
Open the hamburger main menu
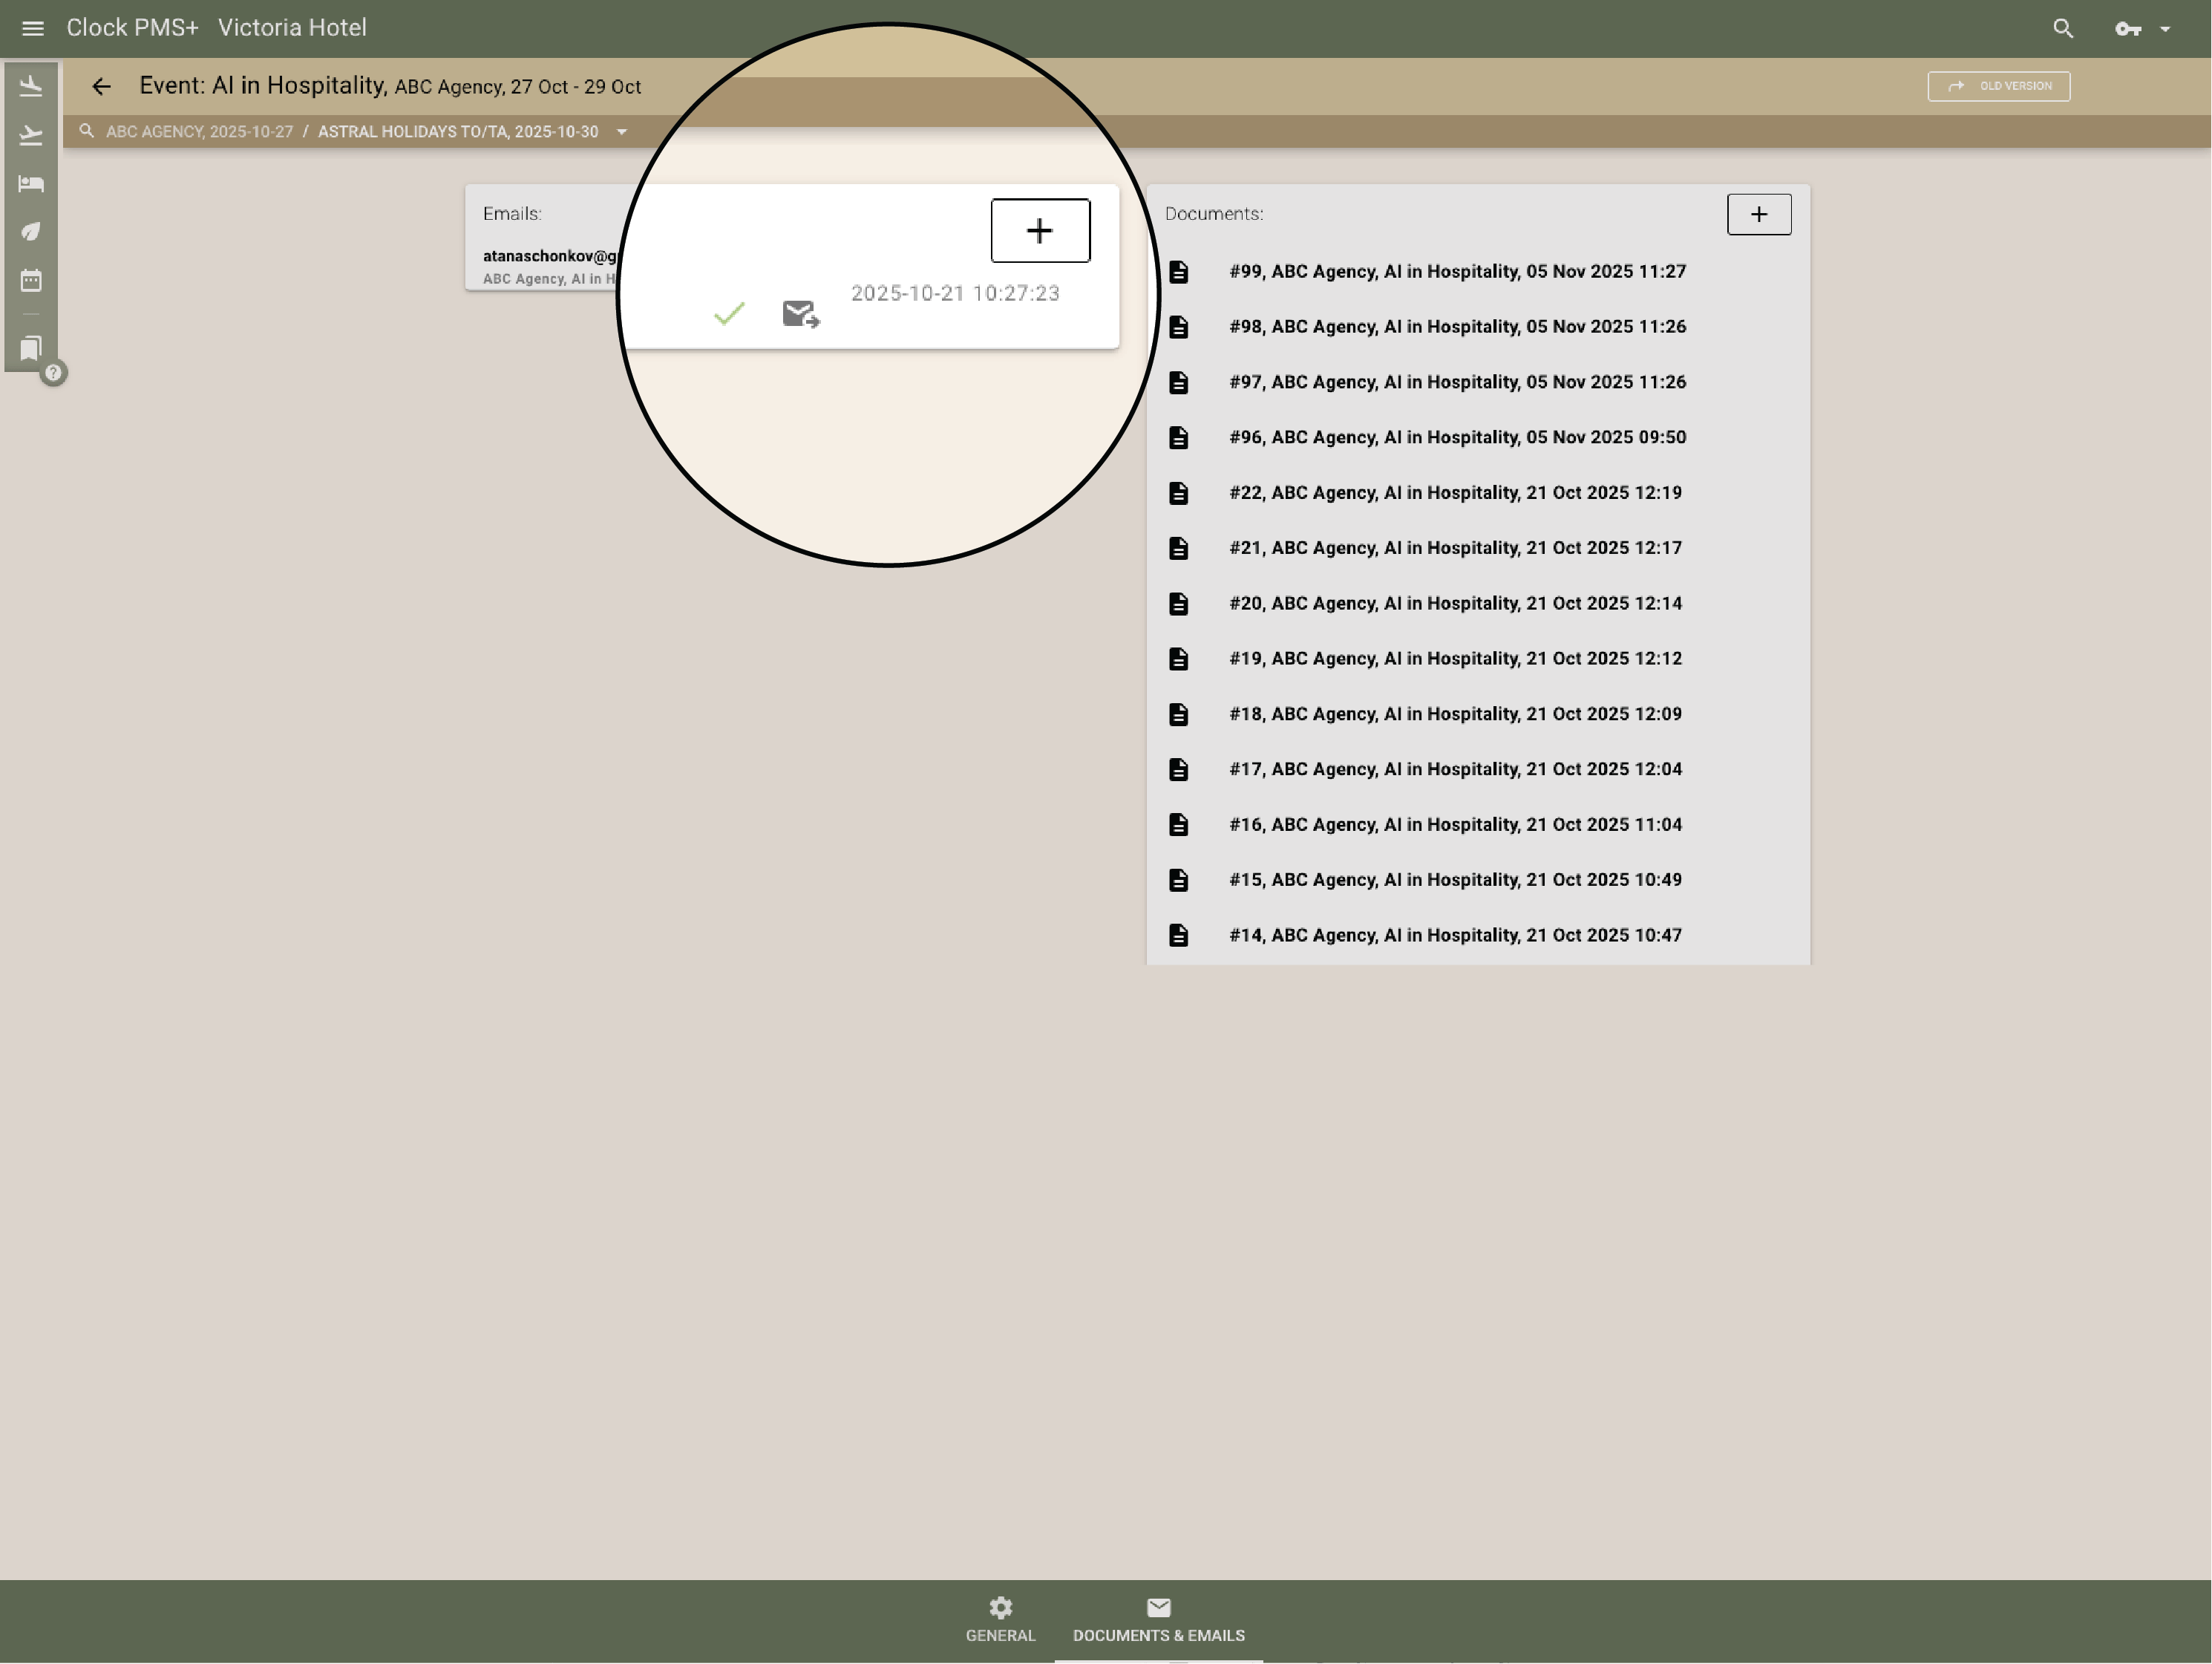32,28
